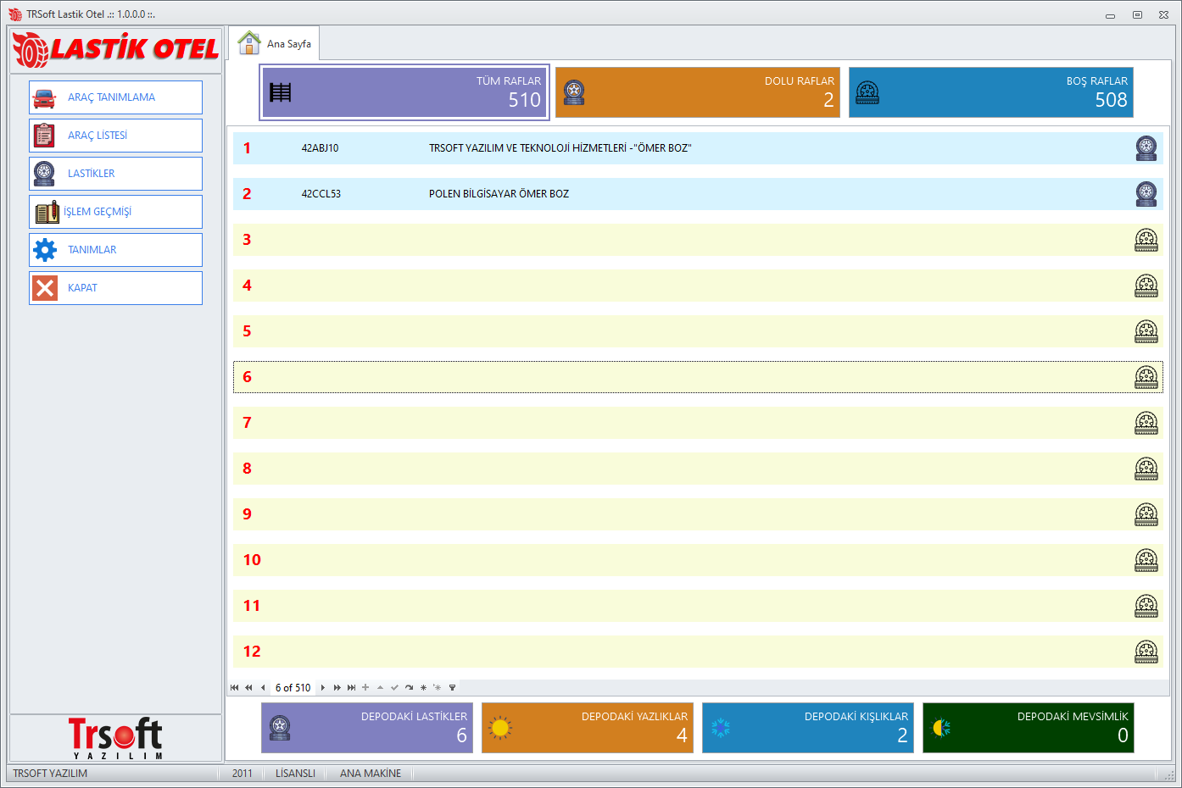Go to previous record in navigator

tap(263, 687)
